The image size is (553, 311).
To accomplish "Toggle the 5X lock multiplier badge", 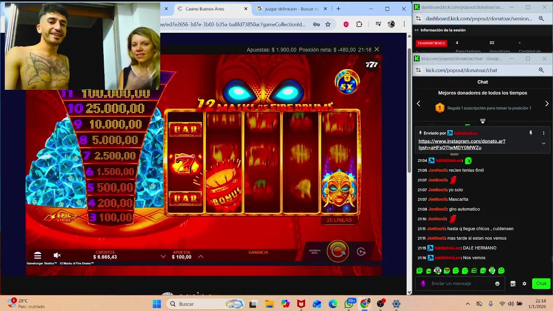I will pos(347,82).
